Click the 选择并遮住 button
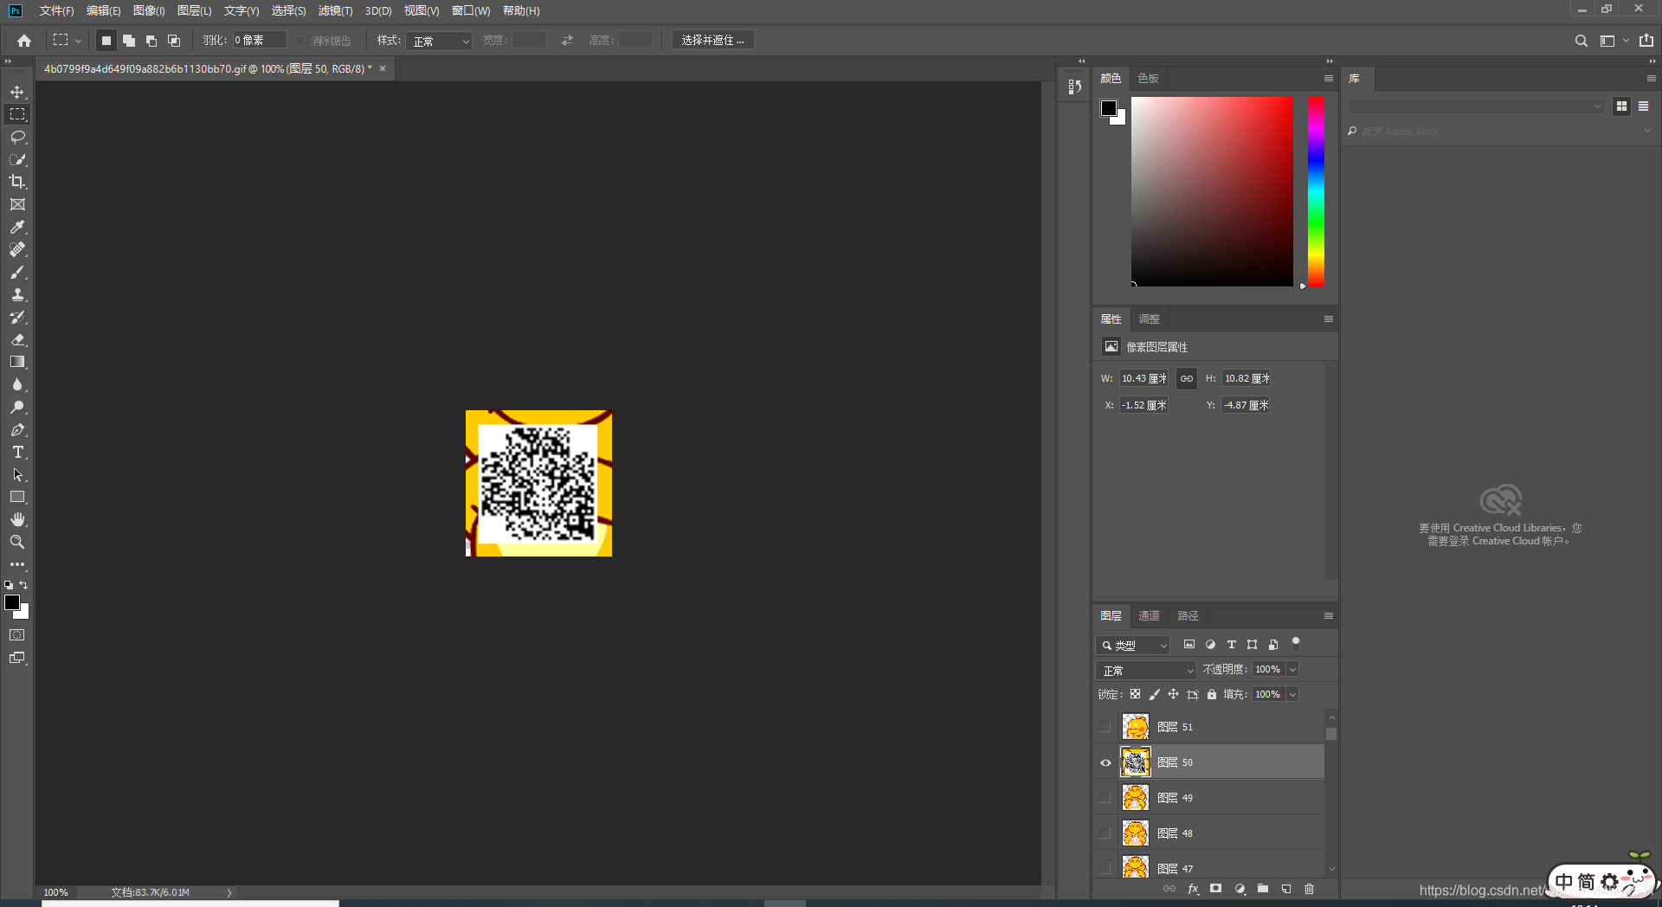Screen dimensions: 1662x907 click(712, 41)
